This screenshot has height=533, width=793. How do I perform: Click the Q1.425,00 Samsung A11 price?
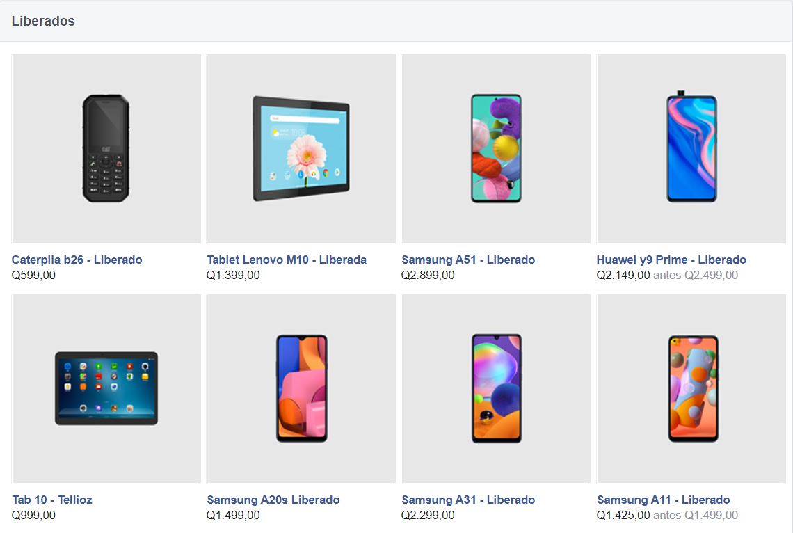point(623,516)
